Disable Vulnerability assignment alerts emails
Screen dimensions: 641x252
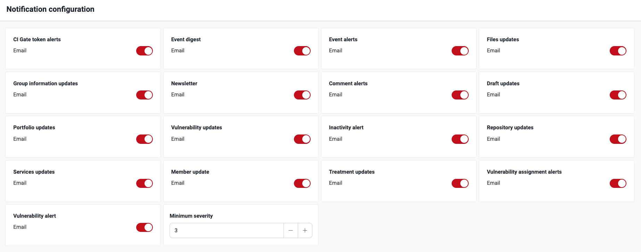tap(618, 183)
